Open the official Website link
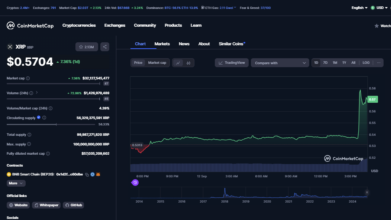The height and width of the screenshot is (220, 391). coord(18,205)
